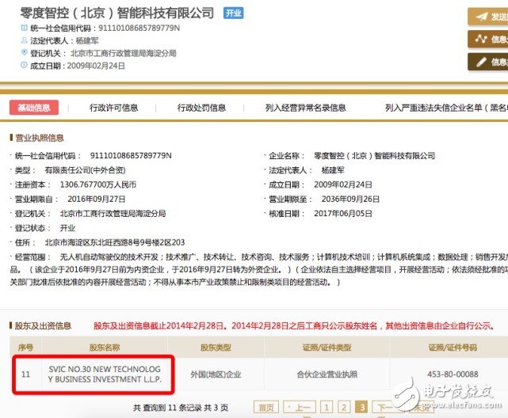This screenshot has width=508, height=418.
Task: Click the paper plane send icon
Action: click(482, 17)
